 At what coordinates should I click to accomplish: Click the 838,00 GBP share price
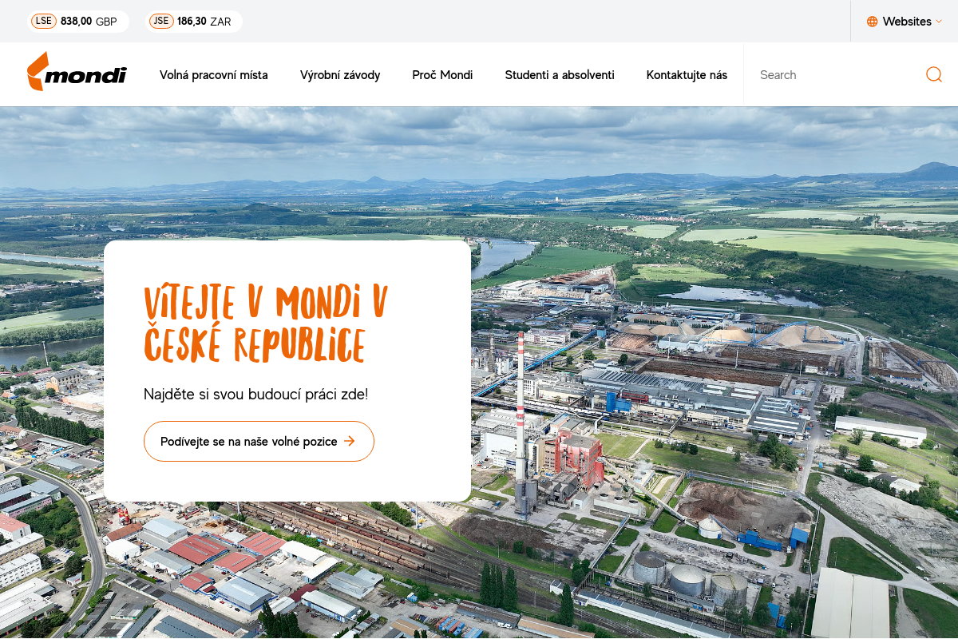[x=89, y=22]
